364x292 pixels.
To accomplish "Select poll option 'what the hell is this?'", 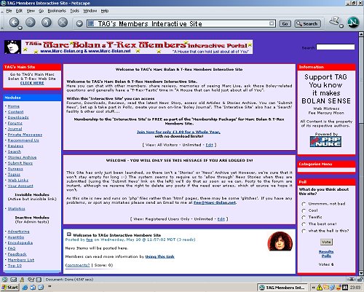I will pos(304,231).
